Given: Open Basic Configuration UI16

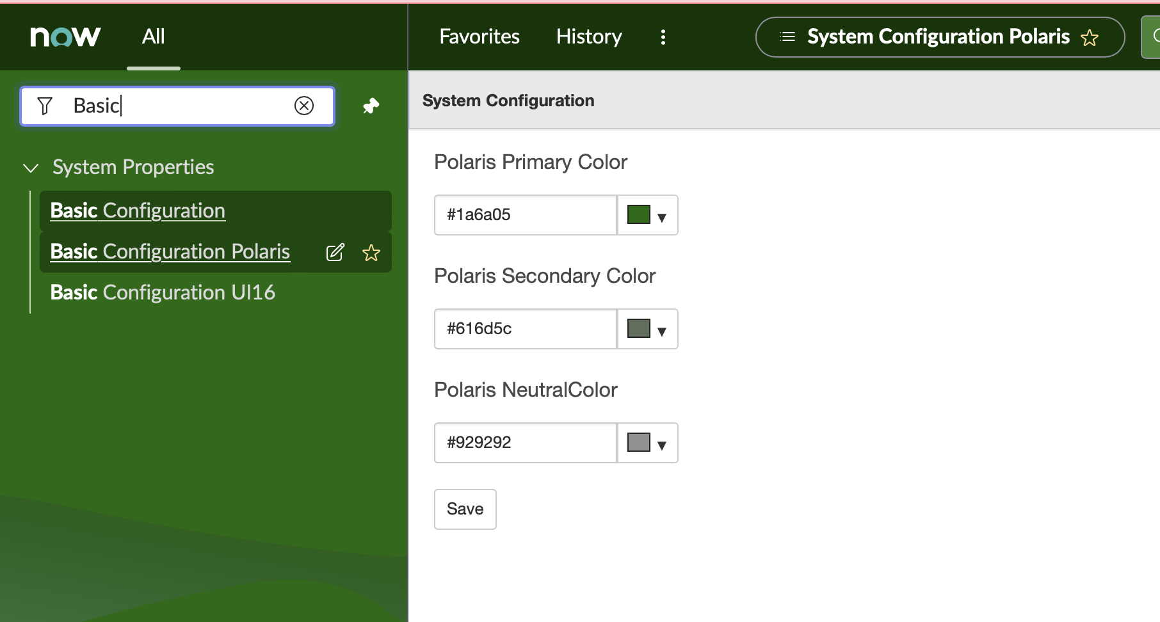Looking at the screenshot, I should (x=163, y=292).
